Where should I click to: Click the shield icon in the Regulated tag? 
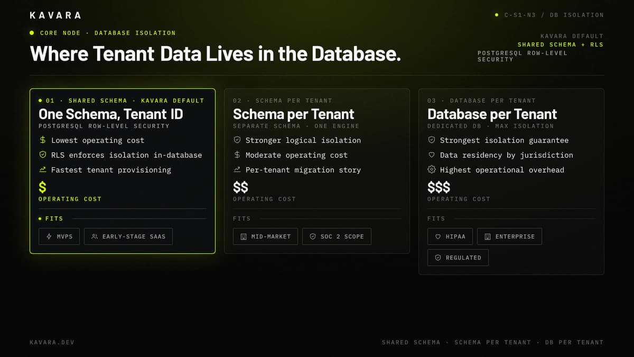[x=438, y=258]
